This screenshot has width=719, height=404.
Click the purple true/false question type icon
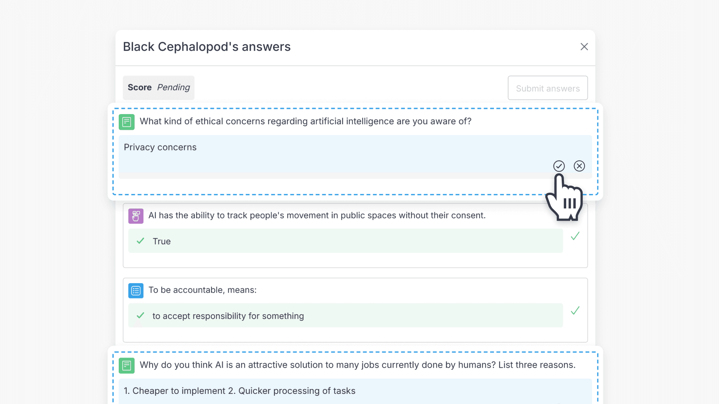tap(136, 216)
